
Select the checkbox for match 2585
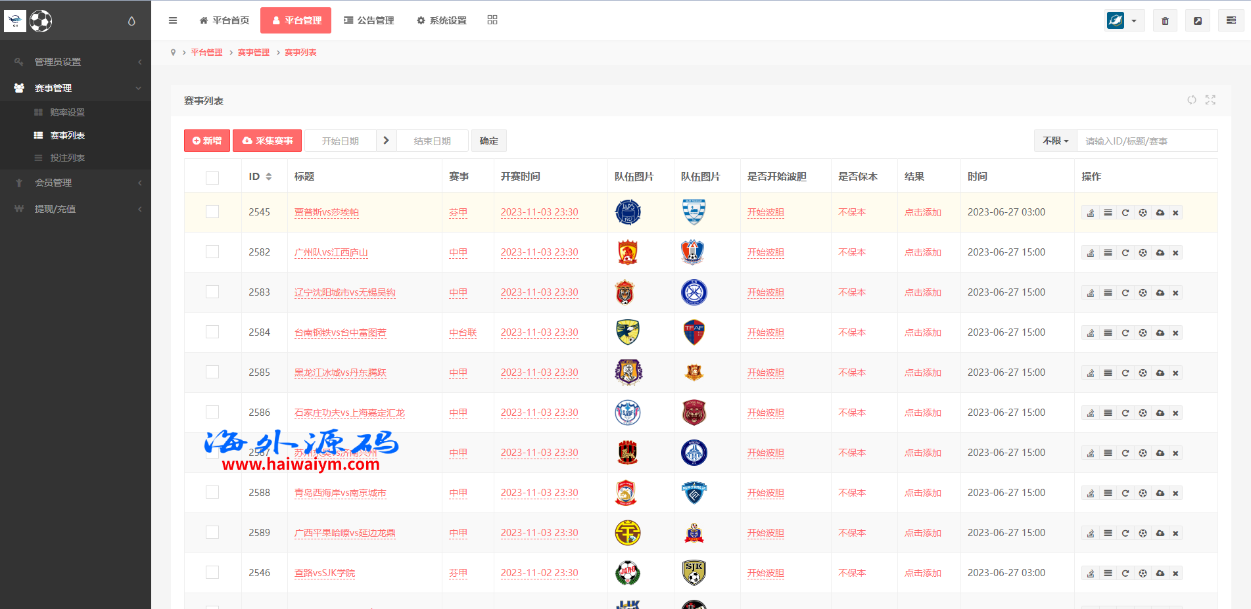212,372
